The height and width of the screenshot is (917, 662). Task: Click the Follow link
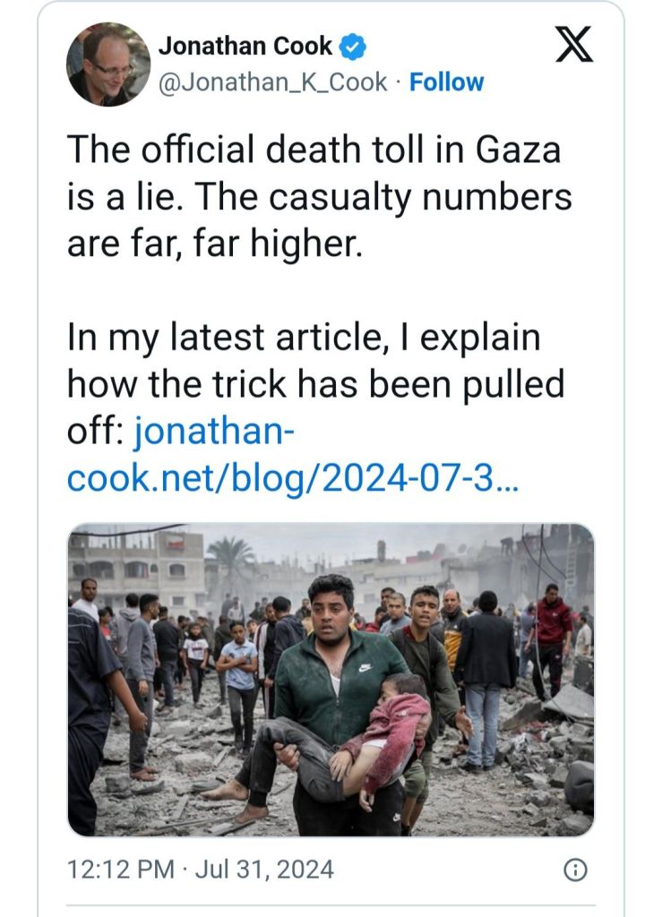(446, 82)
